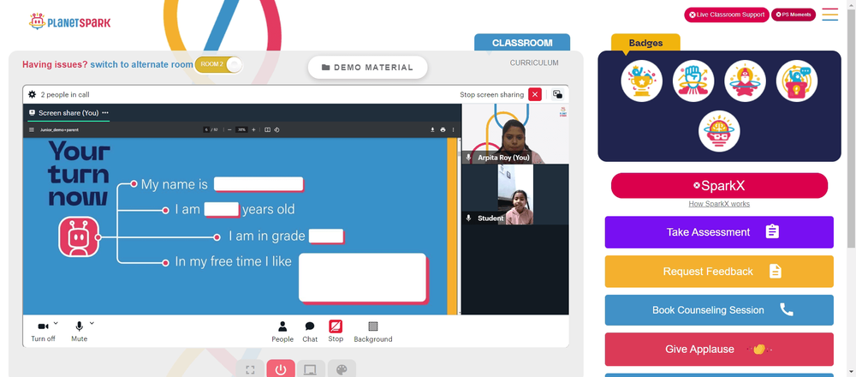Click the picture-in-picture layout icon
Image resolution: width=856 pixels, height=377 pixels.
pyautogui.click(x=557, y=94)
